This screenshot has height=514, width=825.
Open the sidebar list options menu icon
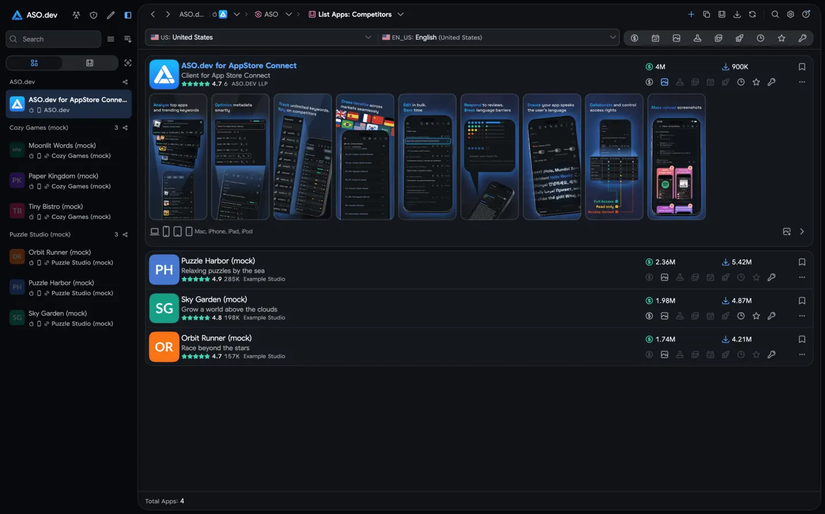111,39
